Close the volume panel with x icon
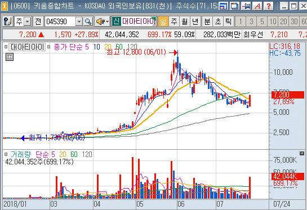Screen dimensions: 307x210 (x=302, y=153)
